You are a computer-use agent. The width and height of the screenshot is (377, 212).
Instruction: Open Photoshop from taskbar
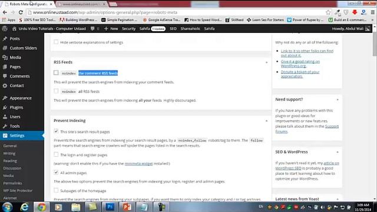[110, 207]
